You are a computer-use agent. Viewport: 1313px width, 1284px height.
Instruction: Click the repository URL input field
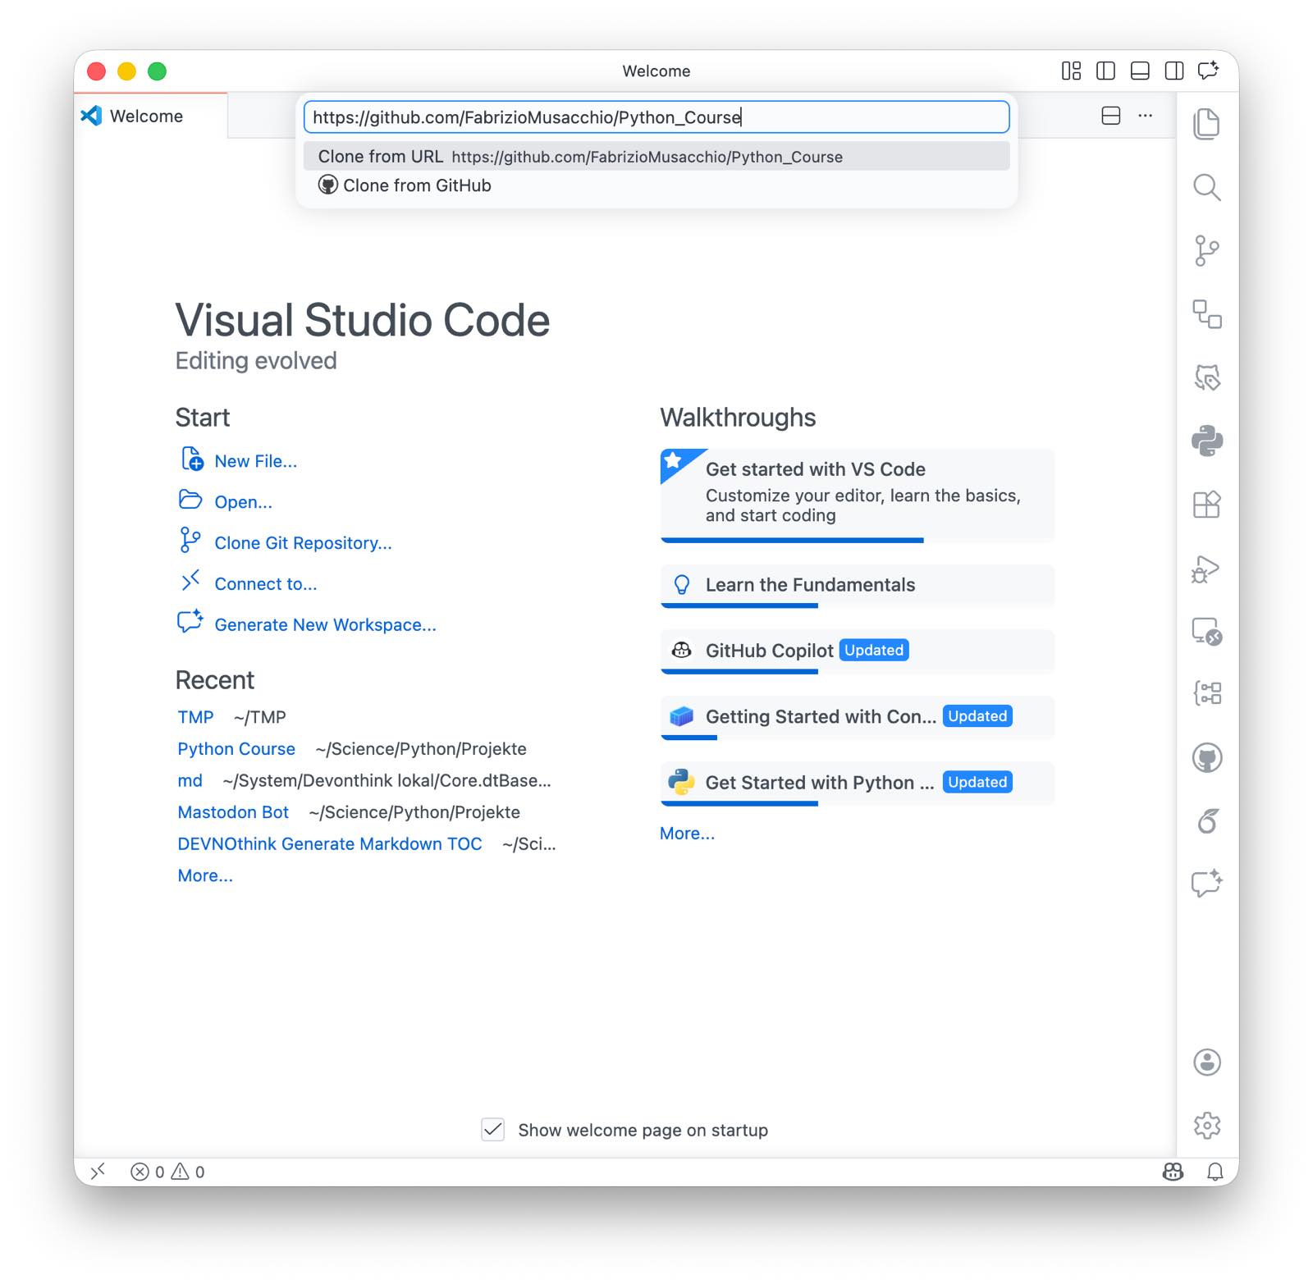(x=656, y=117)
